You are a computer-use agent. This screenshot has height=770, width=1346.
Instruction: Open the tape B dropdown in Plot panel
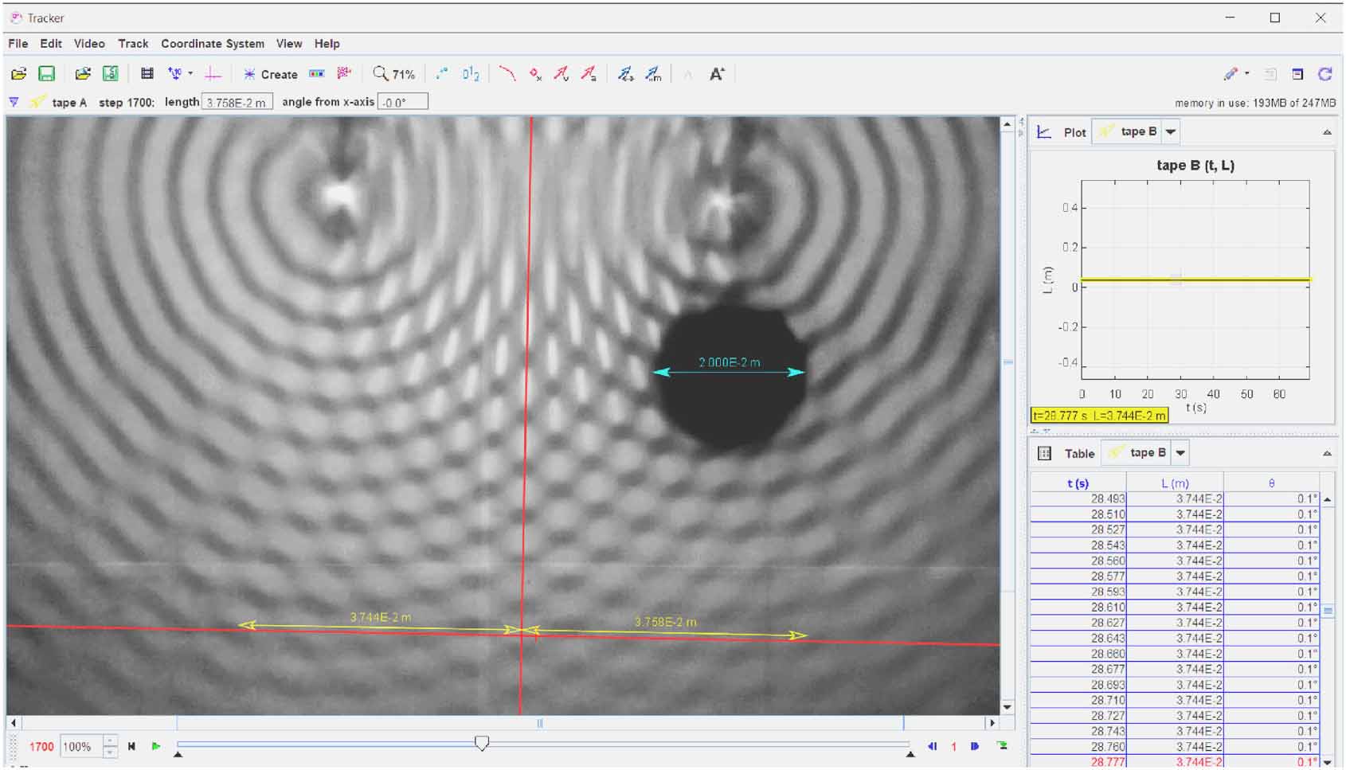[1169, 131]
